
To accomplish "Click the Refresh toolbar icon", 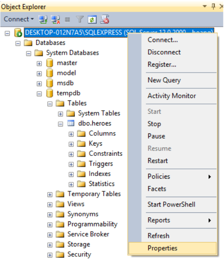I will click(x=92, y=19).
